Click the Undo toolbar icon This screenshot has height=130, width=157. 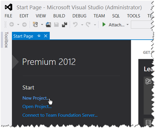click(x=75, y=25)
